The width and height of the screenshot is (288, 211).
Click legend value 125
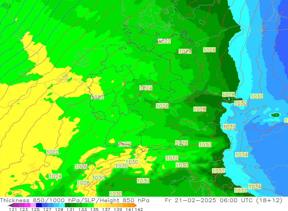(x=35, y=209)
